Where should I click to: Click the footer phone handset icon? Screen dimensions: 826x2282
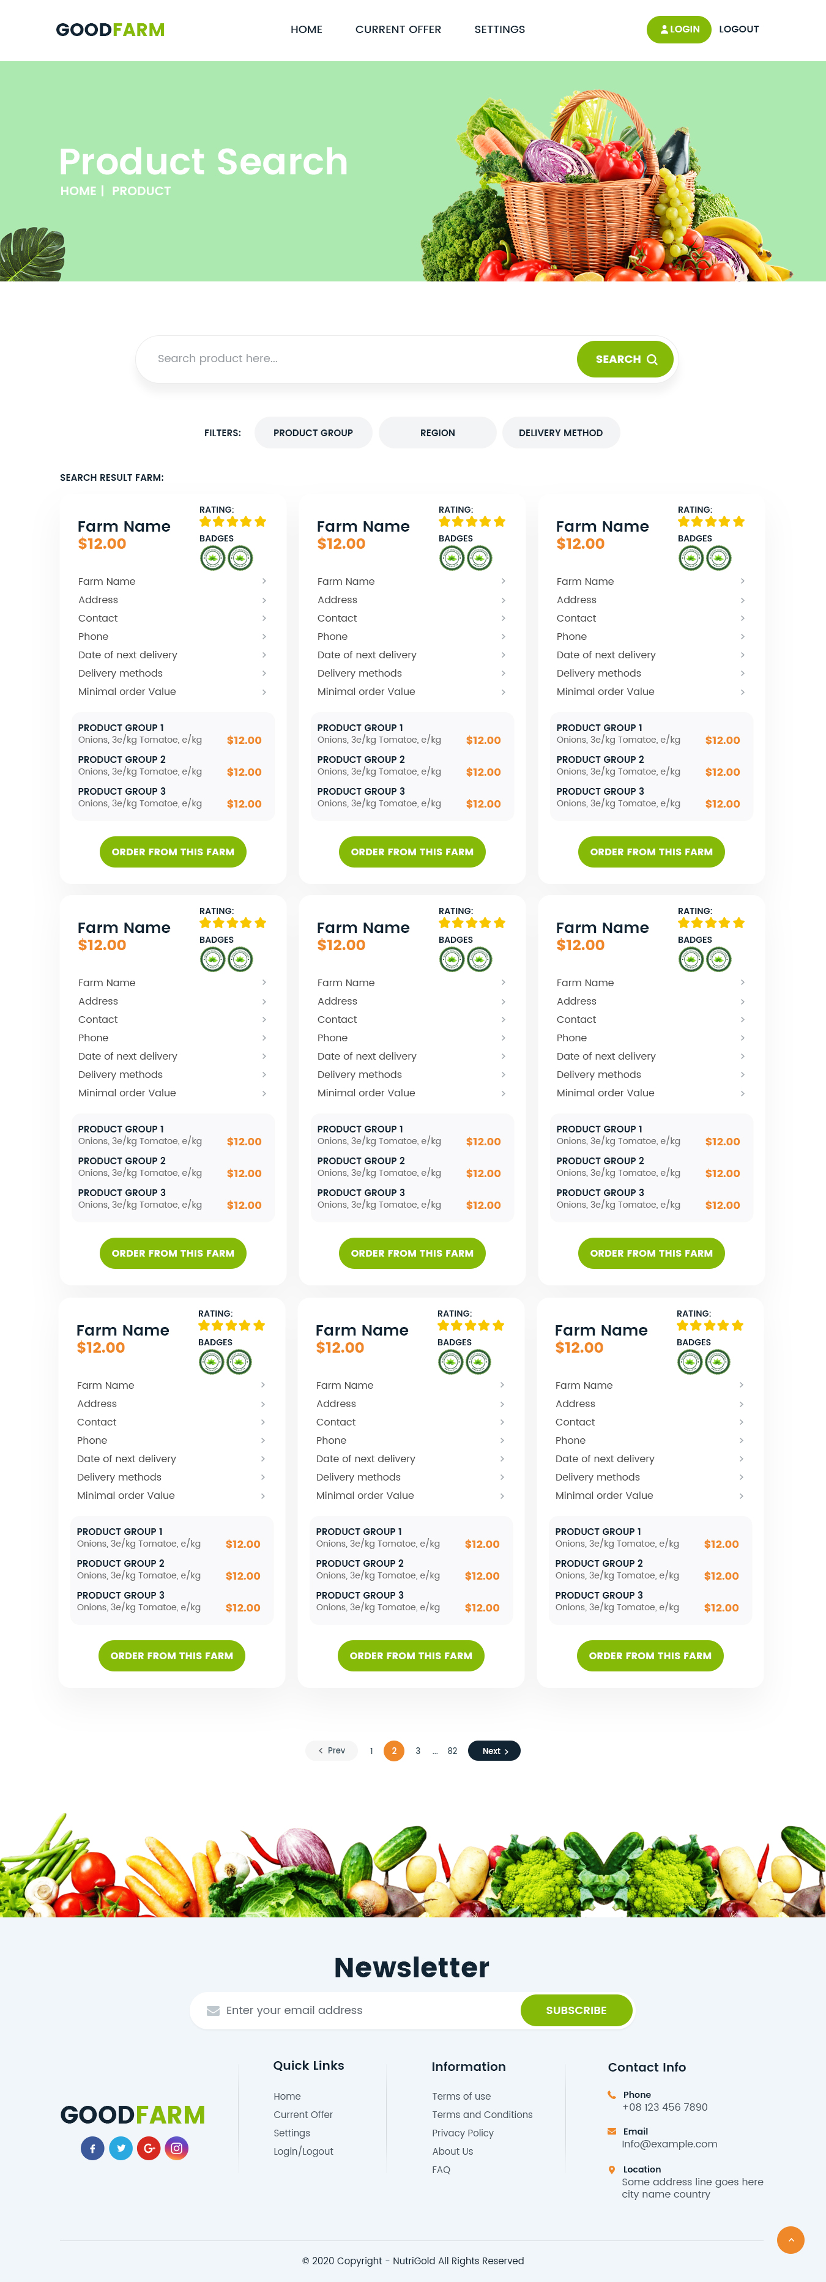click(x=611, y=2094)
